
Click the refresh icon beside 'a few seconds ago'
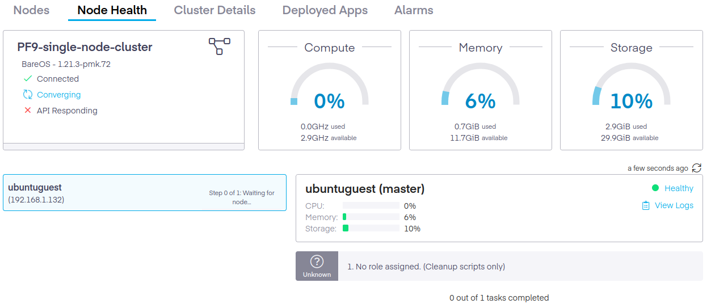point(697,168)
